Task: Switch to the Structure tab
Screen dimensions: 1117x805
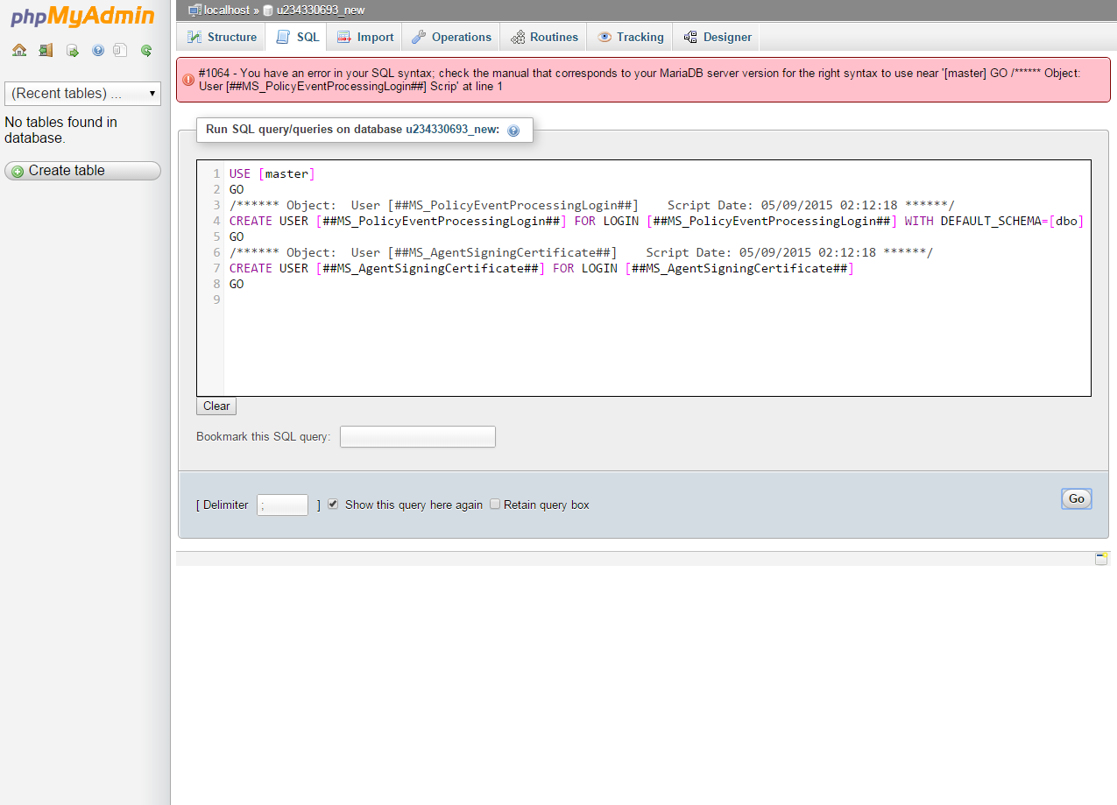Action: click(x=222, y=37)
